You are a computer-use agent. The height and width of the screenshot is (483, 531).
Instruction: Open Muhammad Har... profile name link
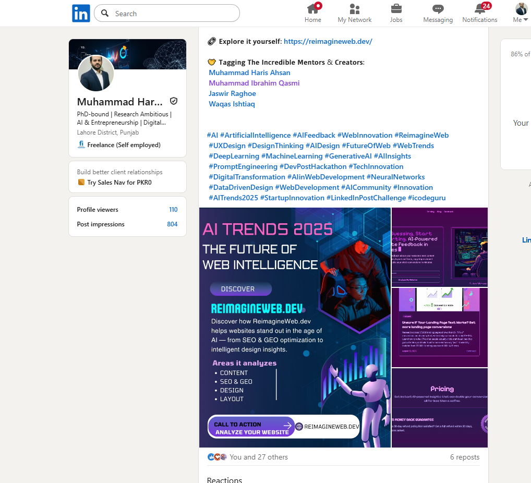[119, 102]
